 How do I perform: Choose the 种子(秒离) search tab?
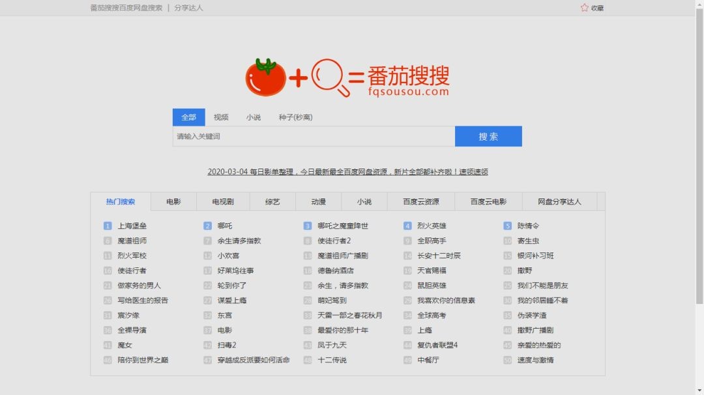[295, 117]
